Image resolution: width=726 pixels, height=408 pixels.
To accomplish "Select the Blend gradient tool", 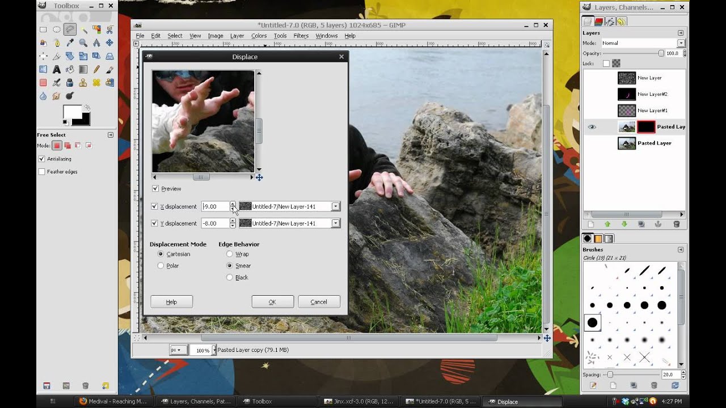I will (83, 69).
